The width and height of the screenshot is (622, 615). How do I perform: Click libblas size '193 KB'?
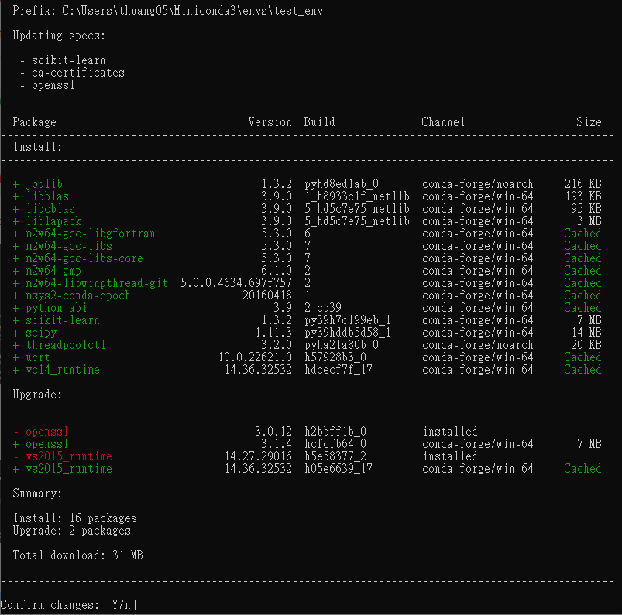point(583,196)
